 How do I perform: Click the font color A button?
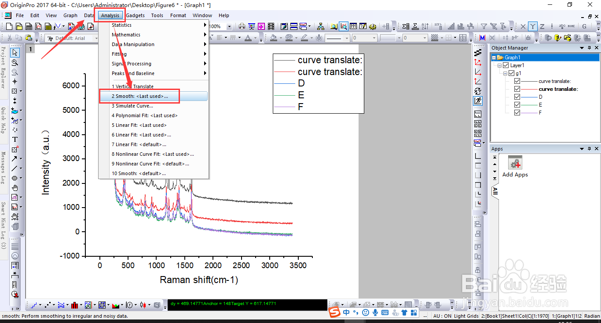(248, 38)
